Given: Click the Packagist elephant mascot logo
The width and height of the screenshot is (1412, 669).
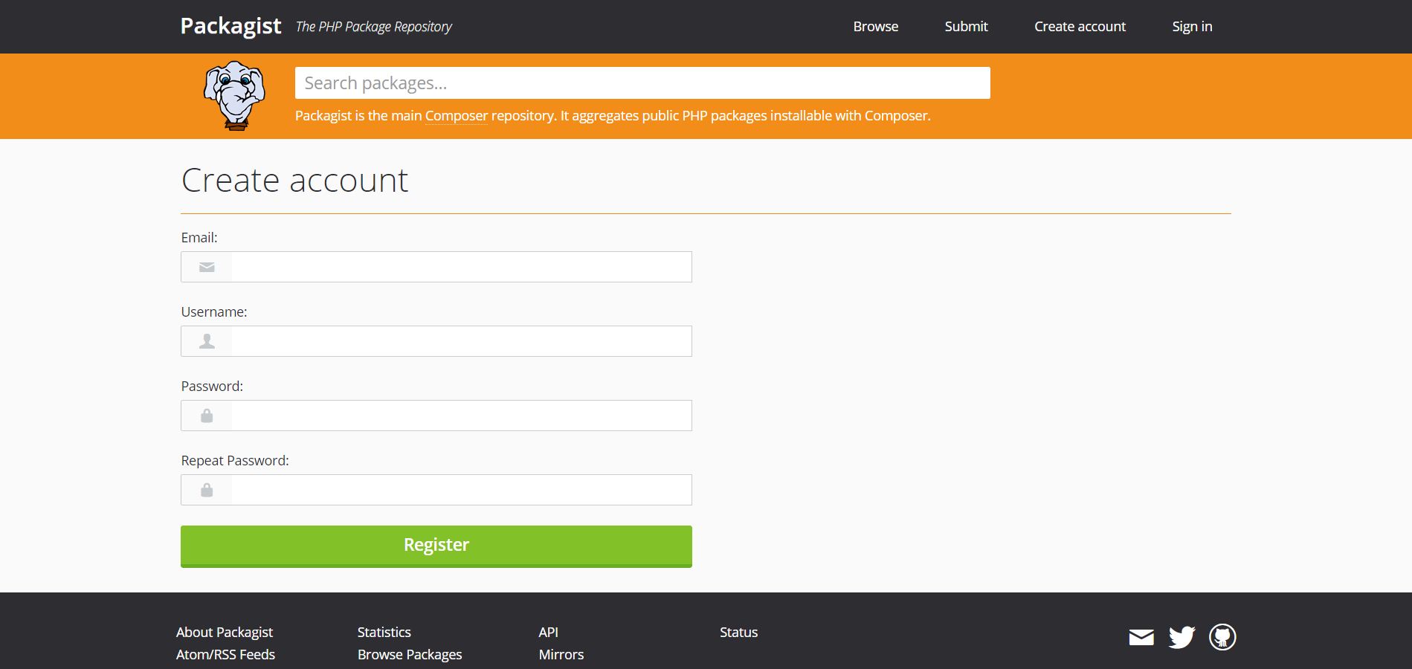Looking at the screenshot, I should point(235,96).
